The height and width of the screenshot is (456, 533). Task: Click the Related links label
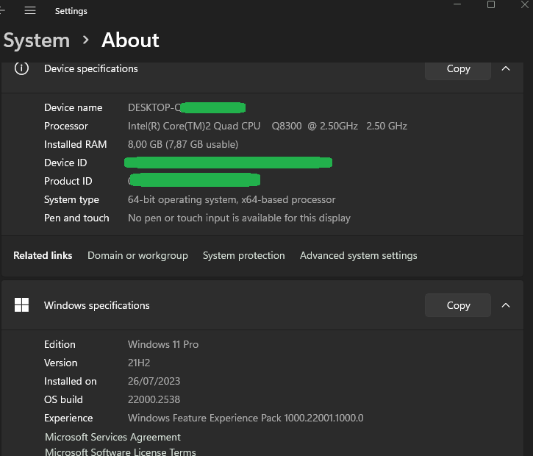43,256
